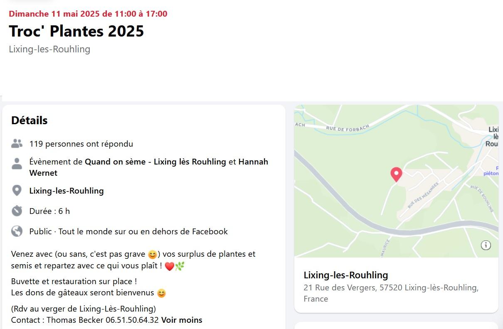Click 119 personnes ont répondu
This screenshot has width=503, height=329.
tap(81, 144)
